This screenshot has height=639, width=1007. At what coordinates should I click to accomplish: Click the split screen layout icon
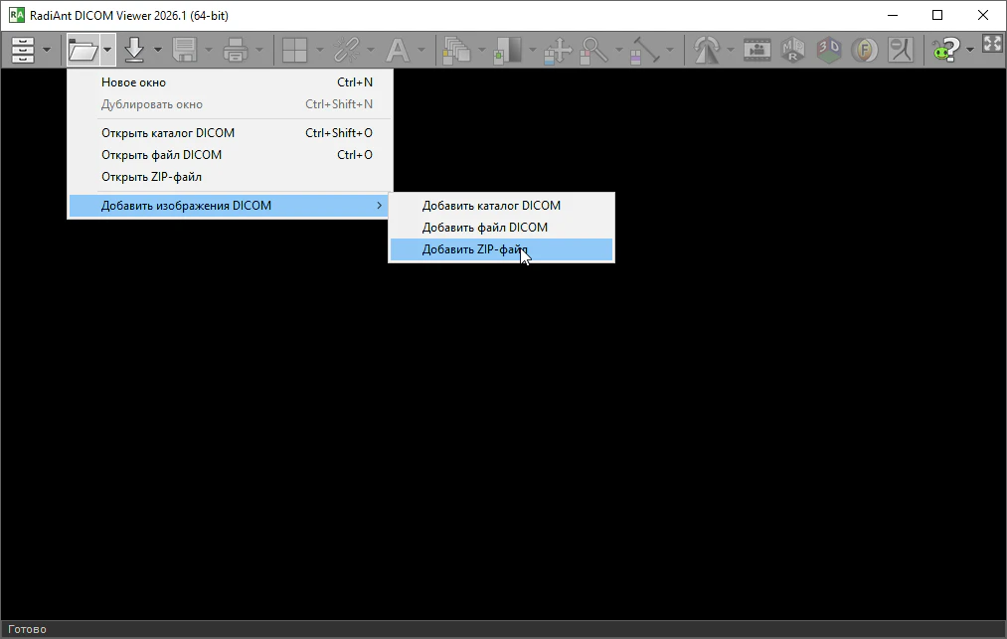coord(295,50)
